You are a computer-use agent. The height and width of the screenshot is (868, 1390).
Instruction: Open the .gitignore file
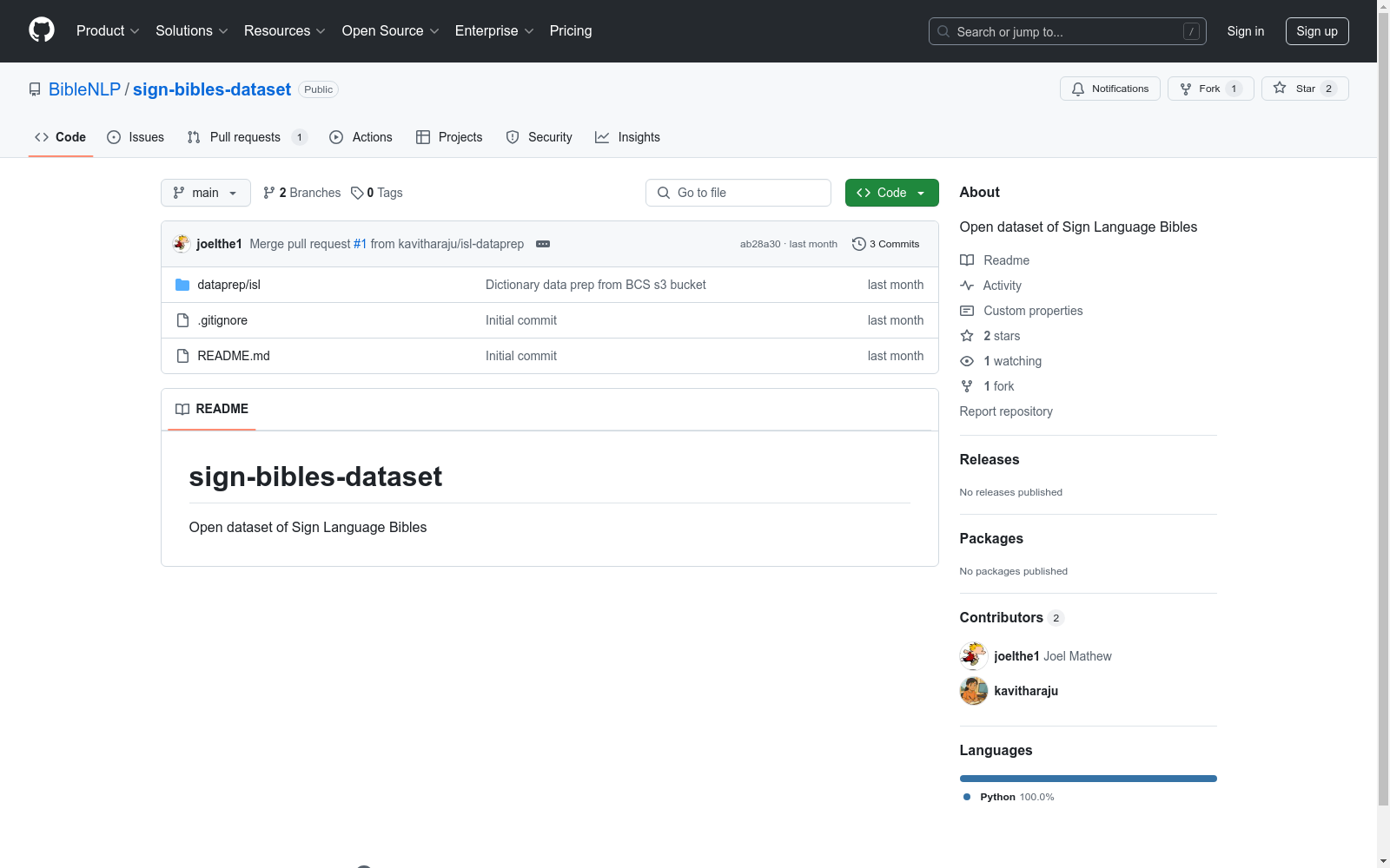point(222,320)
